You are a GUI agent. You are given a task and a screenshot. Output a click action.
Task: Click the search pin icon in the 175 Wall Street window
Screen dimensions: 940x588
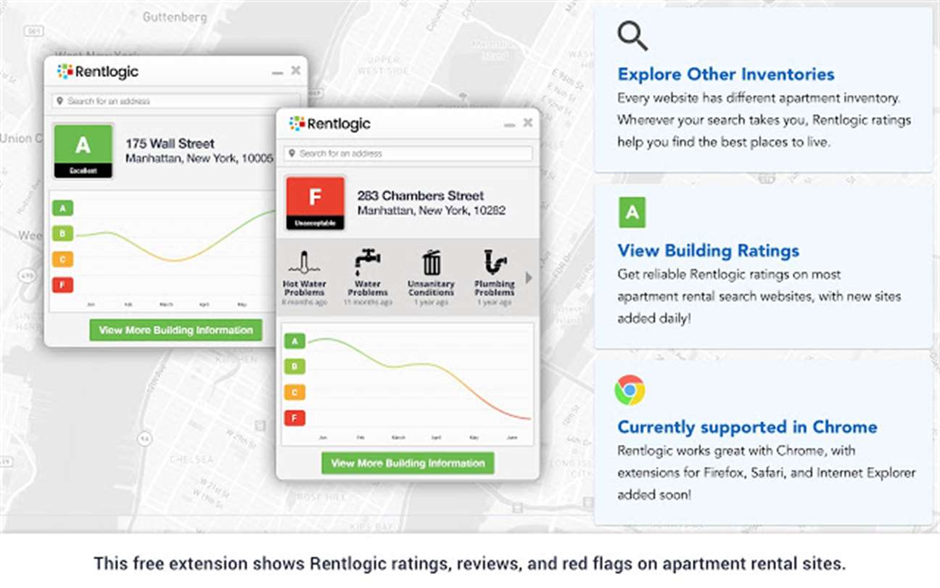[x=60, y=102]
